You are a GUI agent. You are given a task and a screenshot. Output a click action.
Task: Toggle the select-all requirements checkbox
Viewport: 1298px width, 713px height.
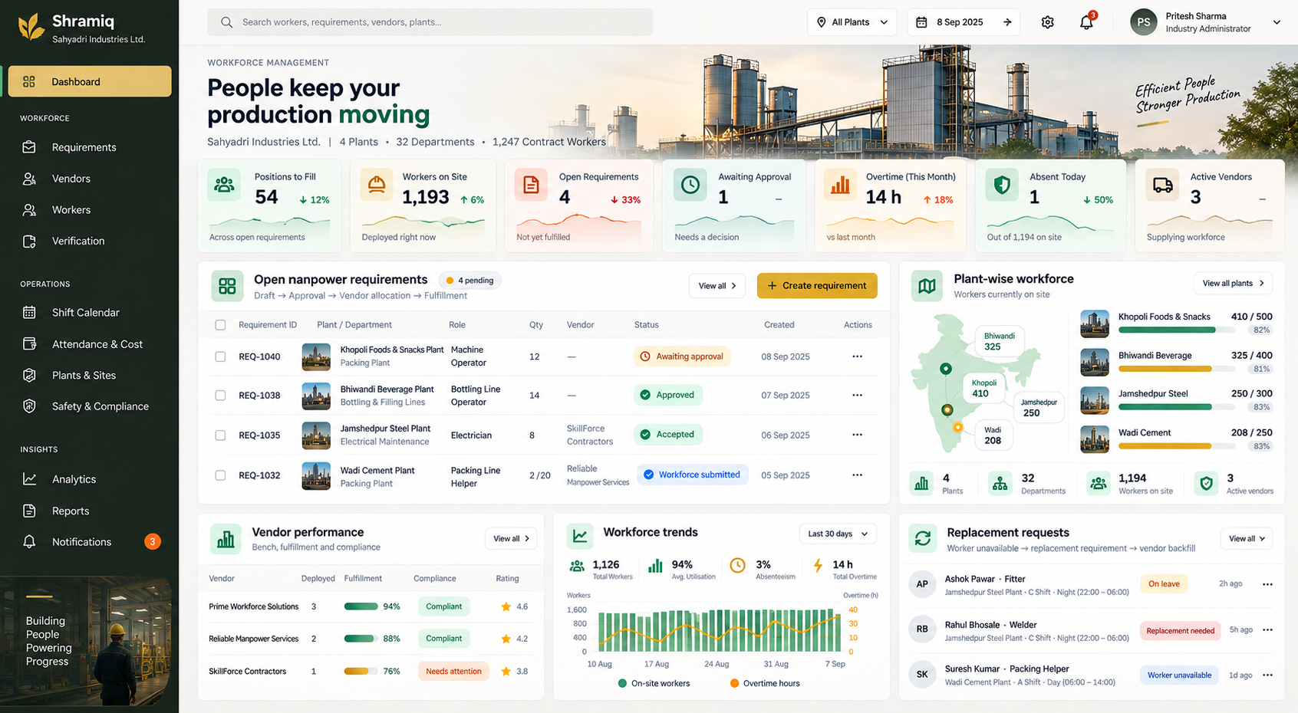(220, 325)
